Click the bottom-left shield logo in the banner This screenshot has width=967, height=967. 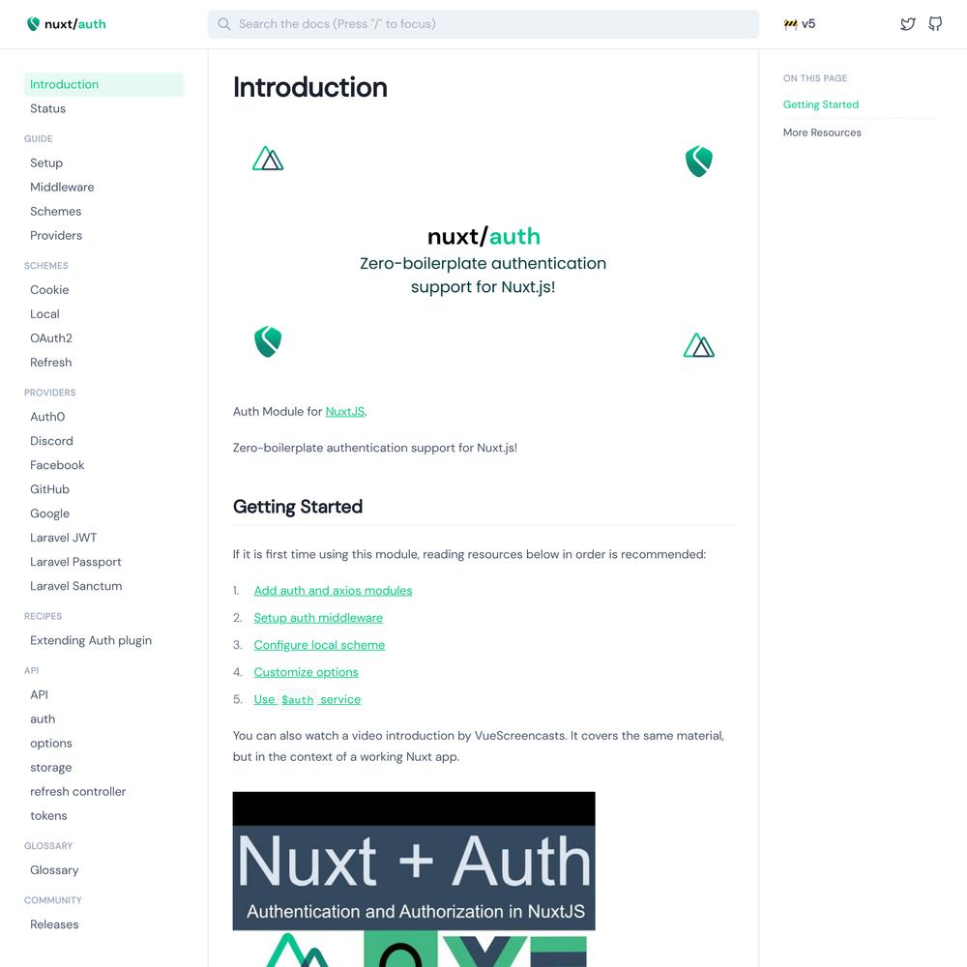268,341
